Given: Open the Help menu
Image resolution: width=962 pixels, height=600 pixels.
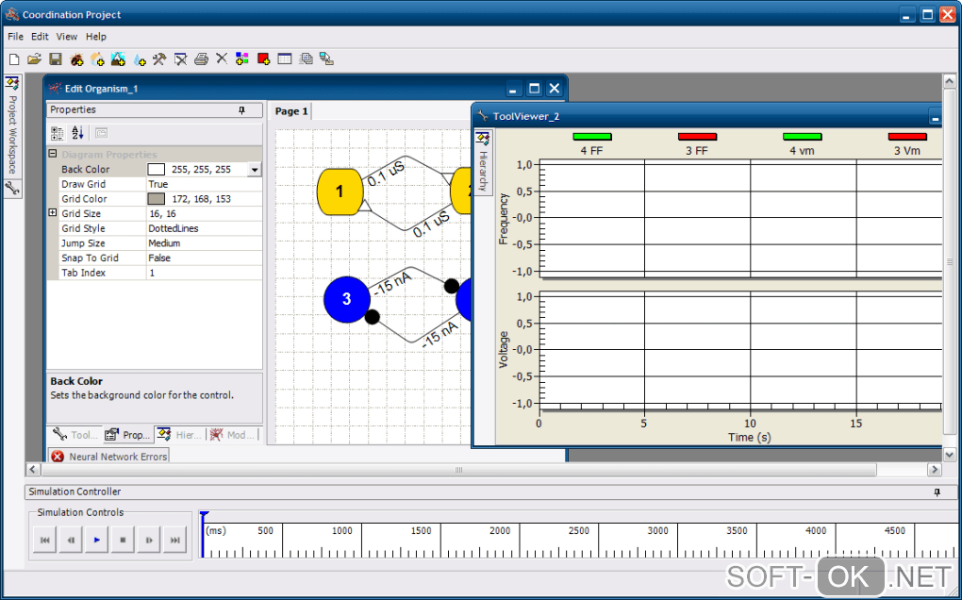Looking at the screenshot, I should (x=95, y=36).
